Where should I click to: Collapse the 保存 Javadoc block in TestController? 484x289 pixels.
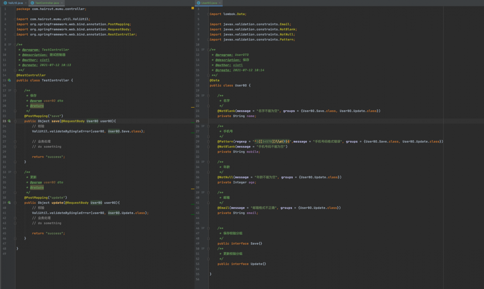click(15, 90)
